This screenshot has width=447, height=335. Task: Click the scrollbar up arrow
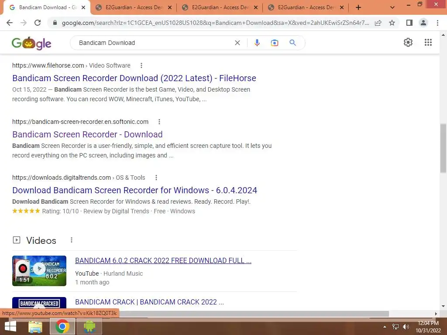pyautogui.click(x=443, y=35)
